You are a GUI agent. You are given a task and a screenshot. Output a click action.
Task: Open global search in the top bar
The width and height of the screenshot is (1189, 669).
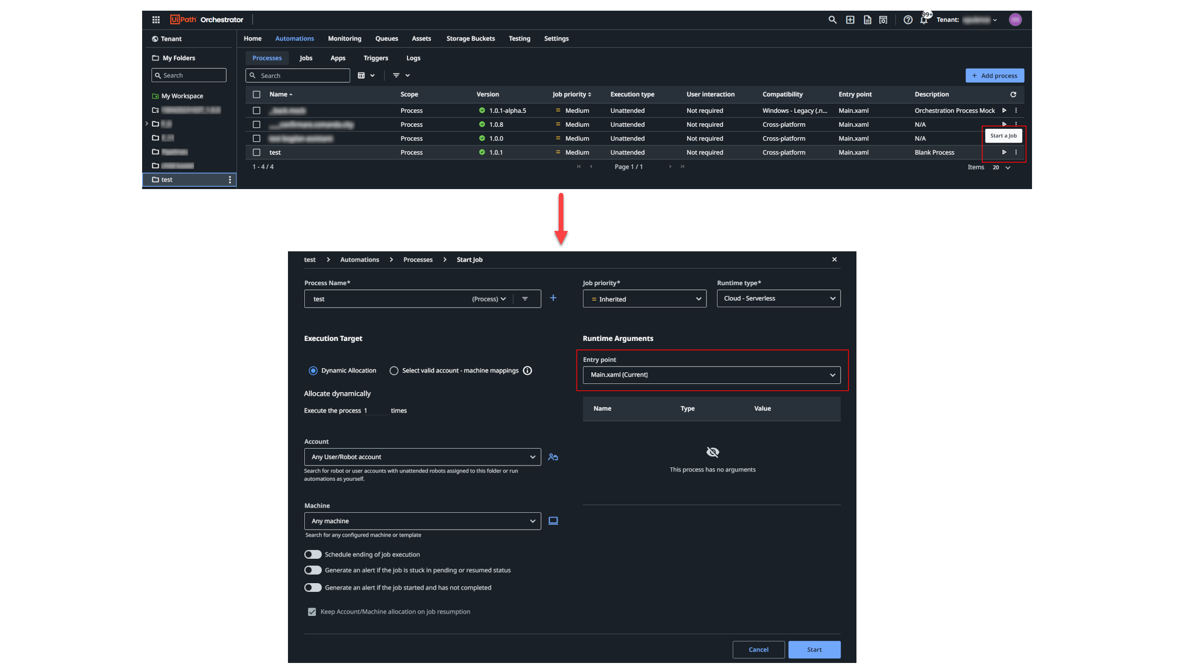832,20
